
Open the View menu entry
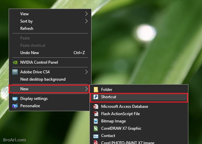coord(50,14)
